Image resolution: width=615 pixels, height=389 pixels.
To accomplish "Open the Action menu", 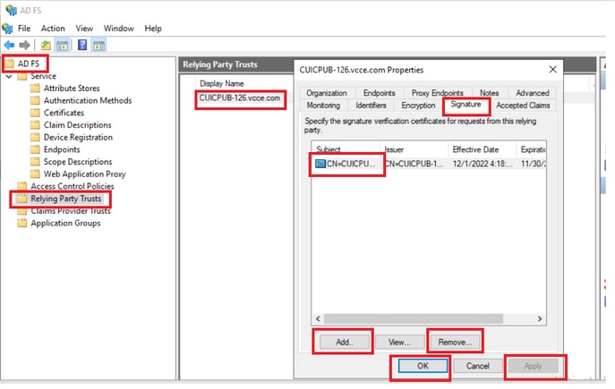I will (x=53, y=29).
